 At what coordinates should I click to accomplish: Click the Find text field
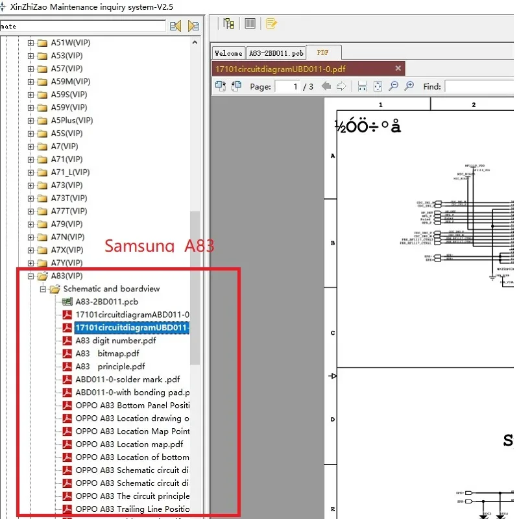click(x=479, y=86)
